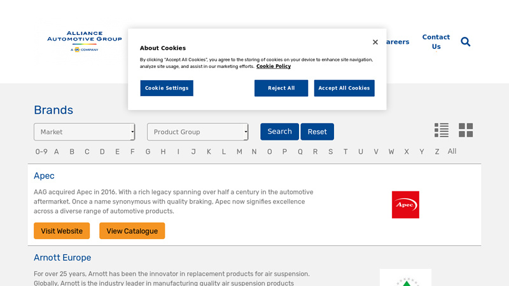Image resolution: width=509 pixels, height=286 pixels.
Task: Open Cookie Settings
Action: [x=167, y=88]
